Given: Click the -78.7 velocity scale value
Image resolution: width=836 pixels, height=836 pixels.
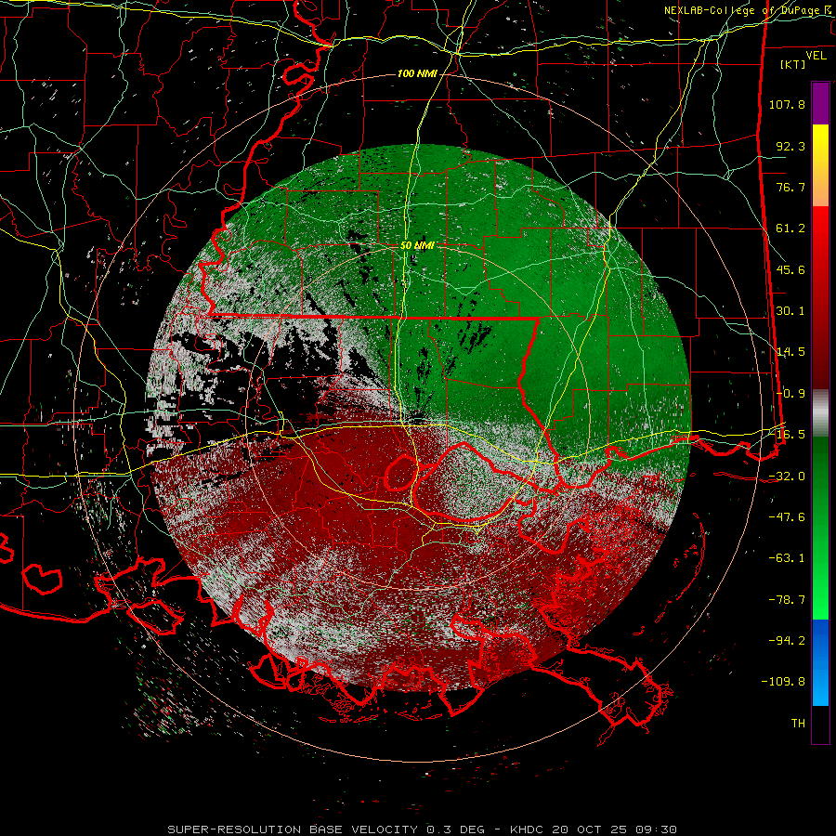Looking at the screenshot, I should (x=787, y=600).
